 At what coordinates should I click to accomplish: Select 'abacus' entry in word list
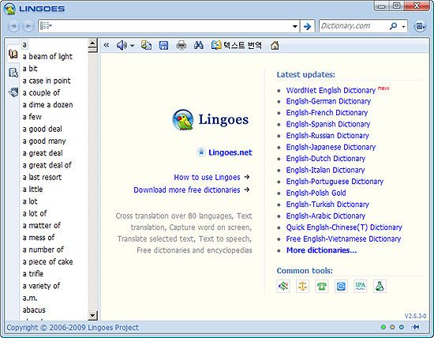[x=34, y=310]
